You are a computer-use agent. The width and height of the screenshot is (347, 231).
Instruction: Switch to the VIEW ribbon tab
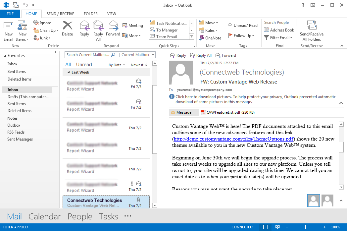point(112,14)
